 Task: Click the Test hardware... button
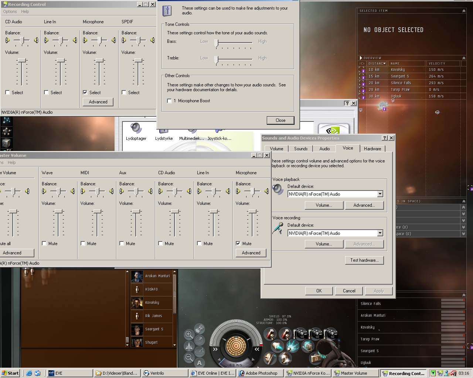(364, 260)
